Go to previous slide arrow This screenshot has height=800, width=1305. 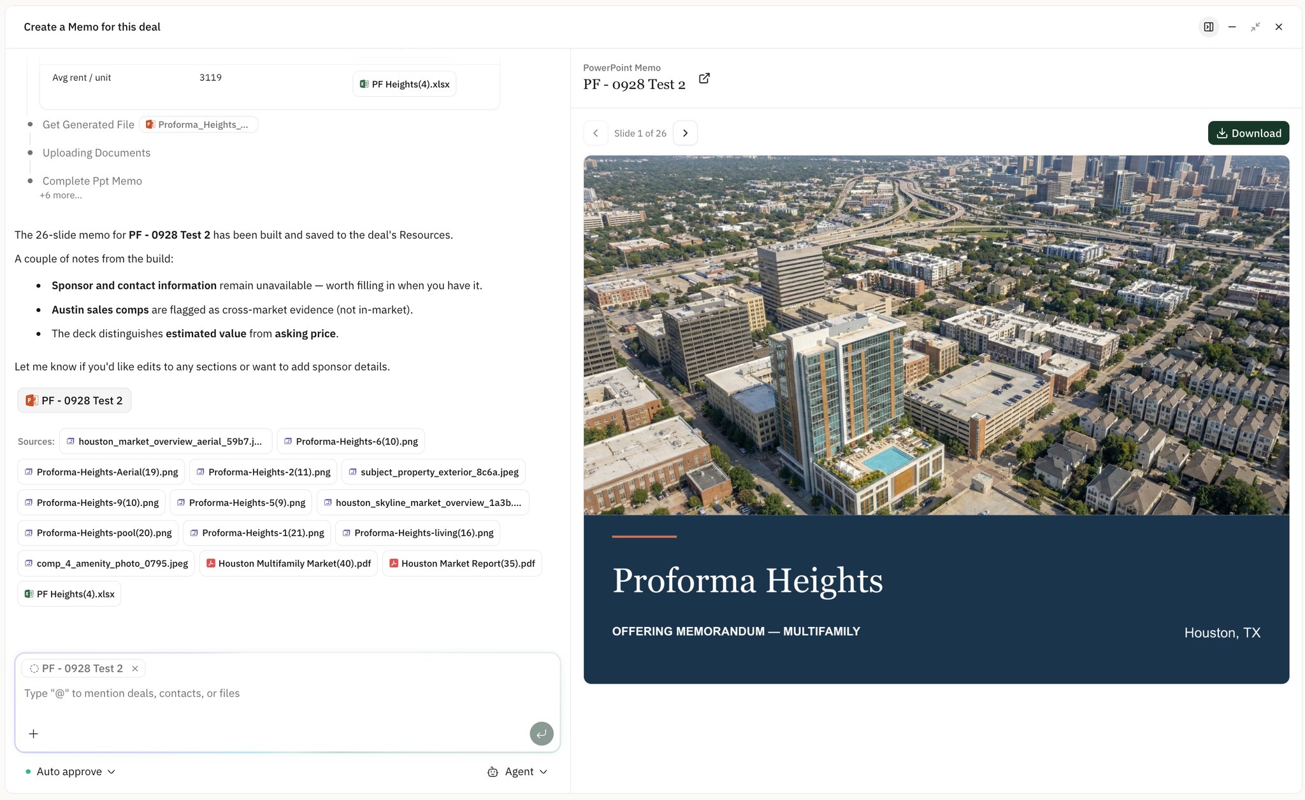coord(595,133)
